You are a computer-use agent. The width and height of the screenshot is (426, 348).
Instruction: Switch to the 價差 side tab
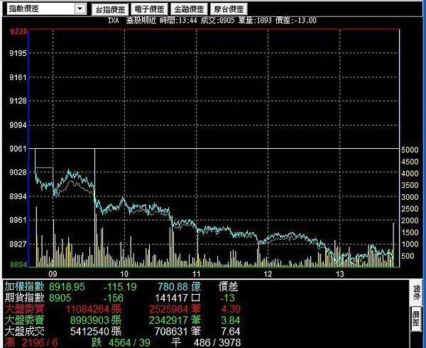point(417,318)
